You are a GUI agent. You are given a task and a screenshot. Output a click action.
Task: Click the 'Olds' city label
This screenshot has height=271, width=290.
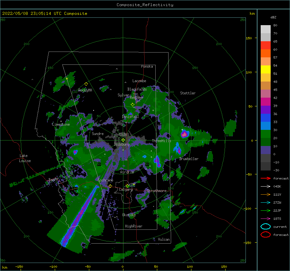(x=123, y=134)
